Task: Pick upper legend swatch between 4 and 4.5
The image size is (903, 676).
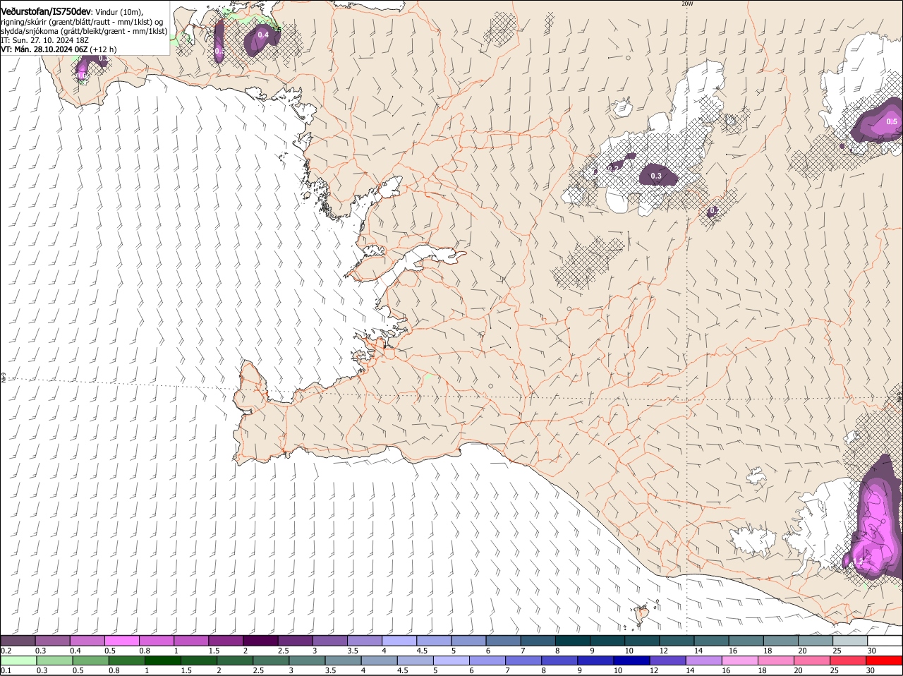Action: click(399, 640)
